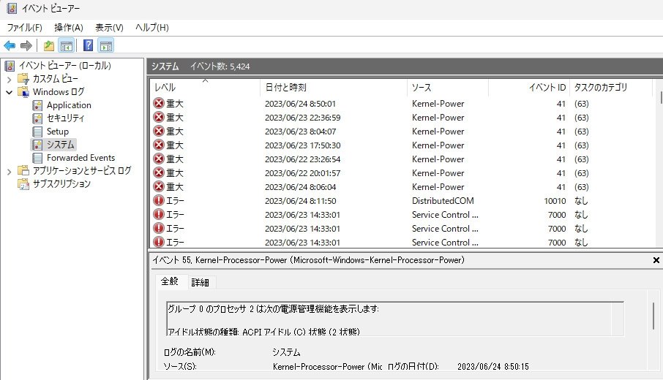
Task: Open the ファイル(F) menu
Action: (x=25, y=28)
